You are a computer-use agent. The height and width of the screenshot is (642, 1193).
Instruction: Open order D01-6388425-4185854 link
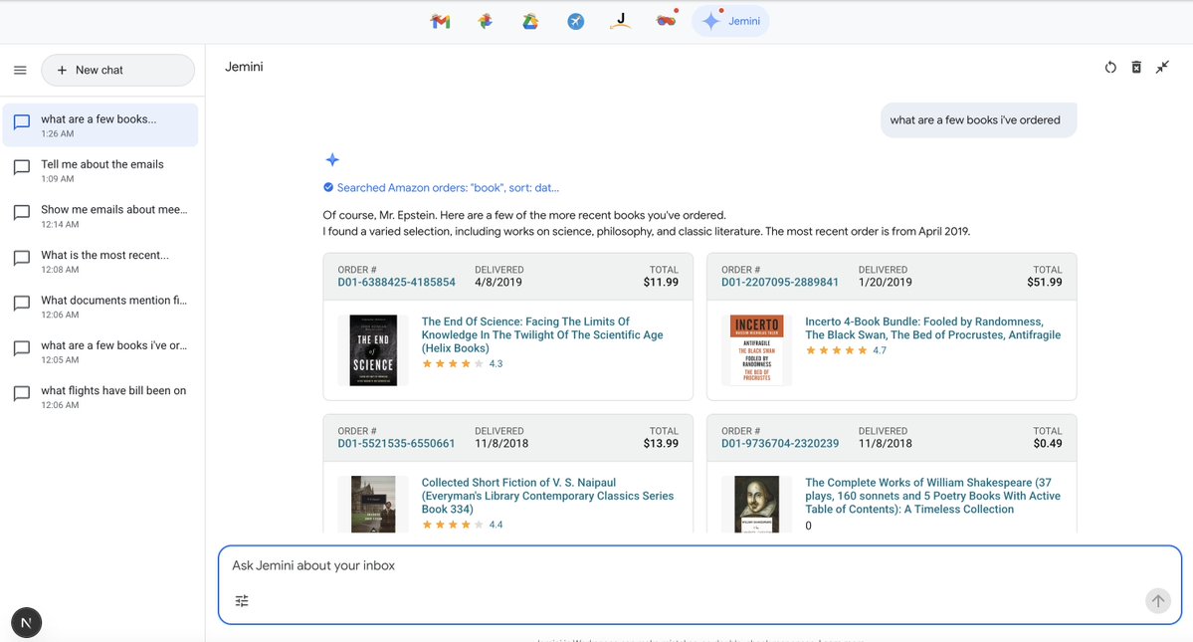click(x=396, y=283)
